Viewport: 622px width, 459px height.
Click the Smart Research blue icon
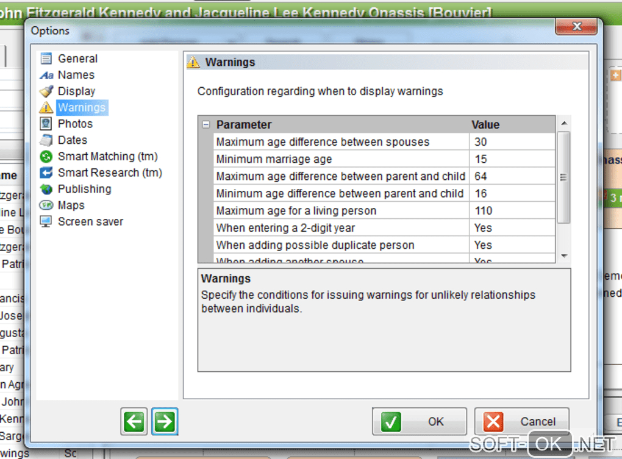[46, 173]
